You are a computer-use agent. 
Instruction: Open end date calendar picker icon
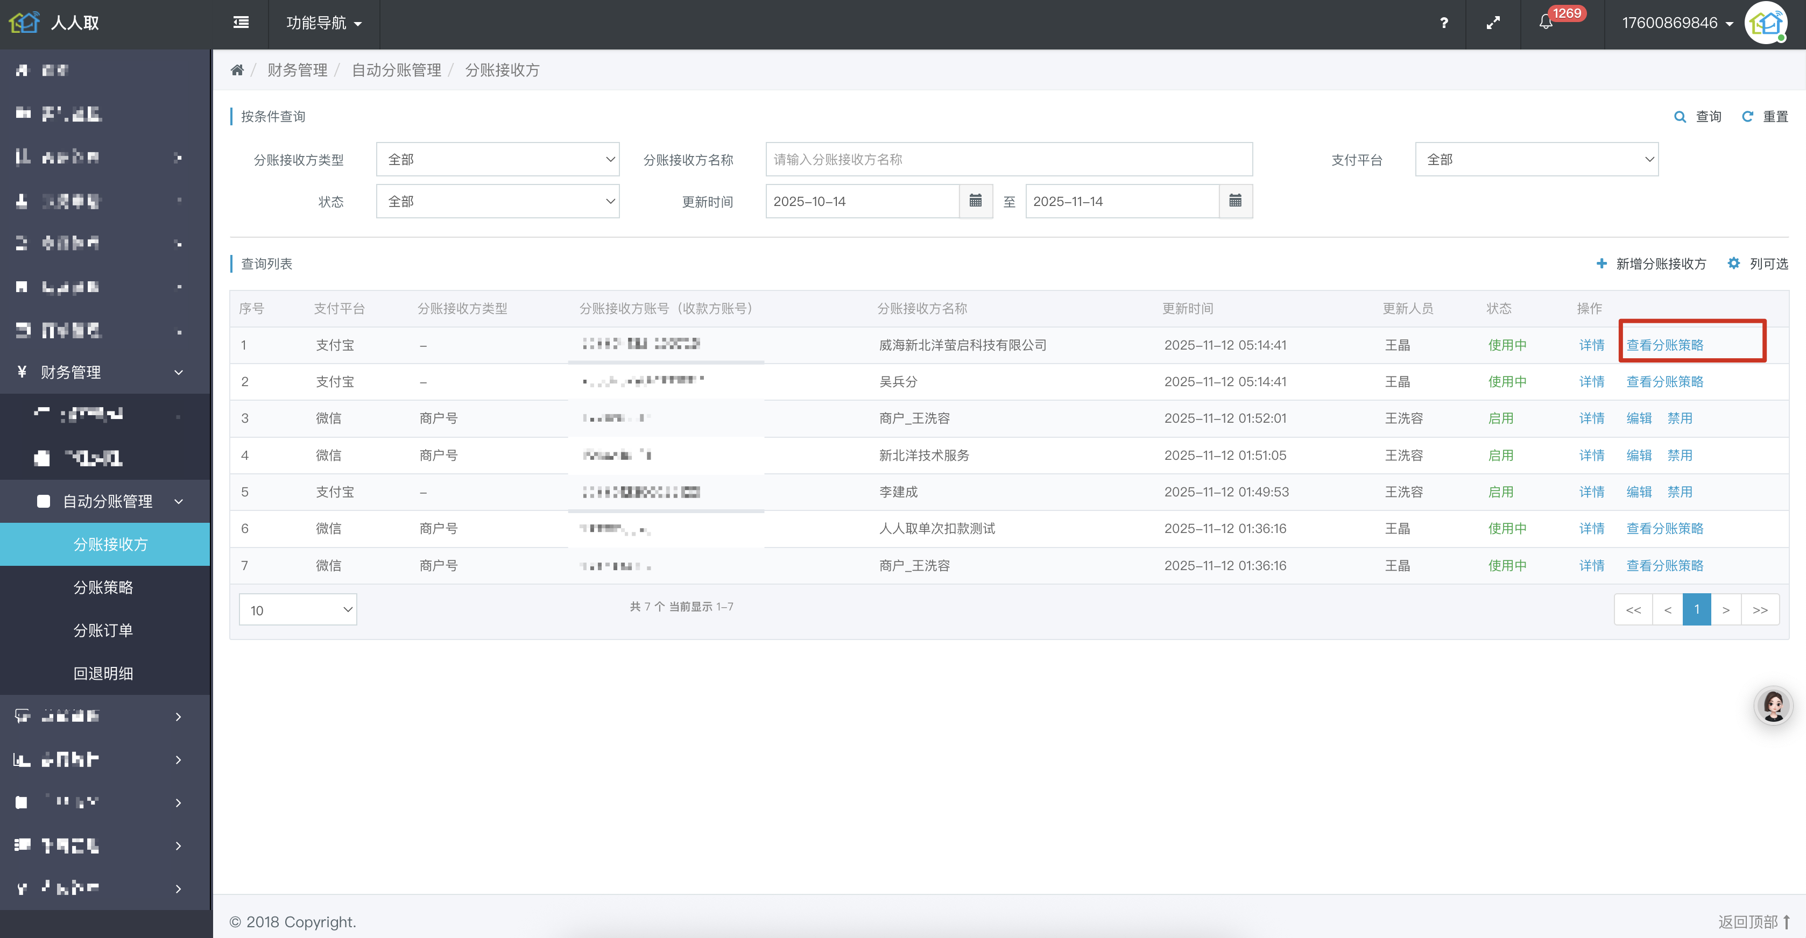coord(1236,201)
